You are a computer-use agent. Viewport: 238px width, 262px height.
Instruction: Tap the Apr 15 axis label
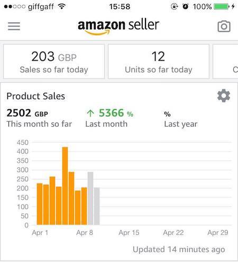click(129, 232)
